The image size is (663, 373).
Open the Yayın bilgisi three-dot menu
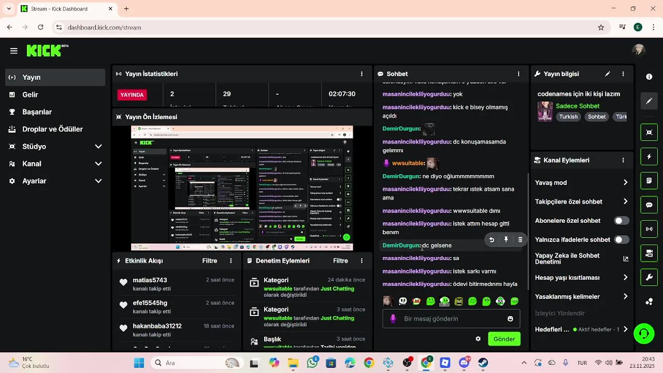pyautogui.click(x=623, y=74)
